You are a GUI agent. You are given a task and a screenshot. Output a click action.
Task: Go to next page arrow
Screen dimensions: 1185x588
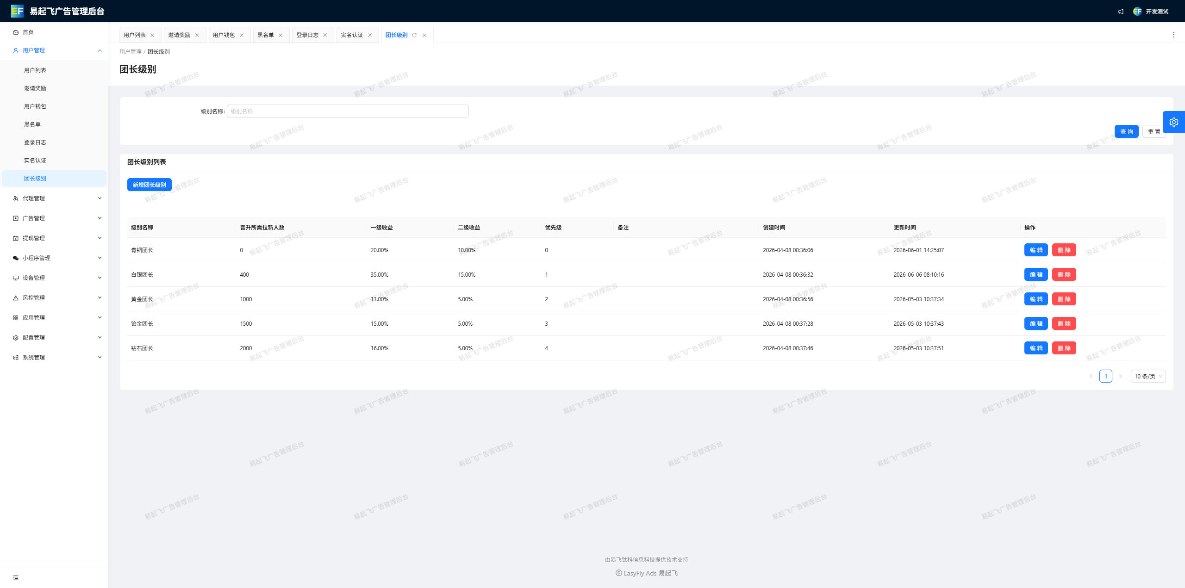pos(1121,377)
